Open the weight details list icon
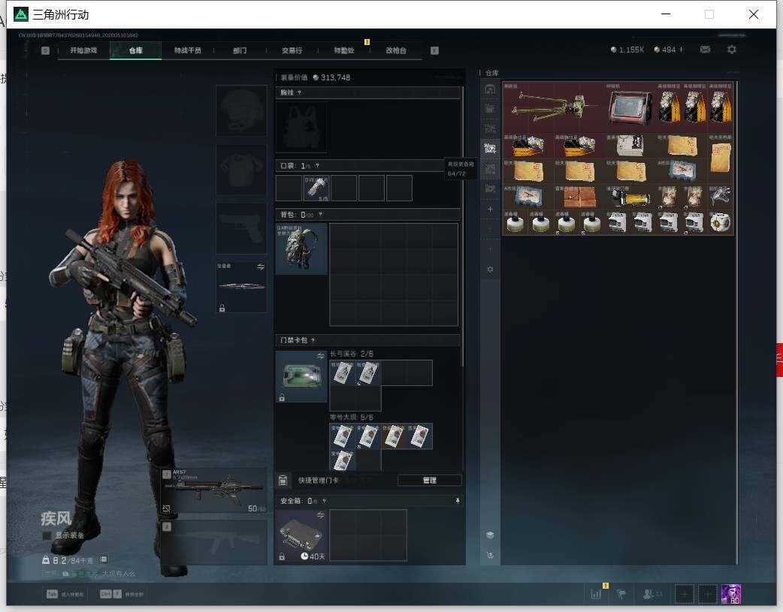Viewport: 783px width, 612px height. coord(104,559)
